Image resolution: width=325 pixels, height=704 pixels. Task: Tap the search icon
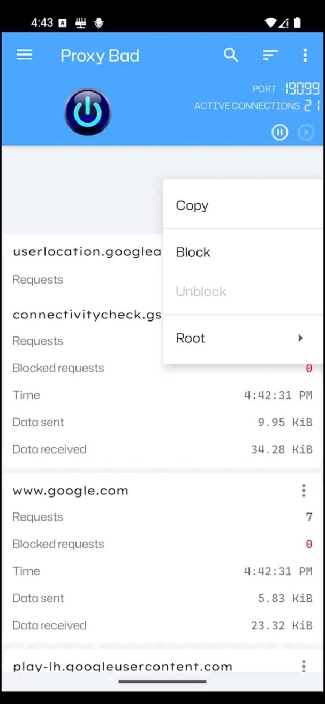pyautogui.click(x=231, y=55)
